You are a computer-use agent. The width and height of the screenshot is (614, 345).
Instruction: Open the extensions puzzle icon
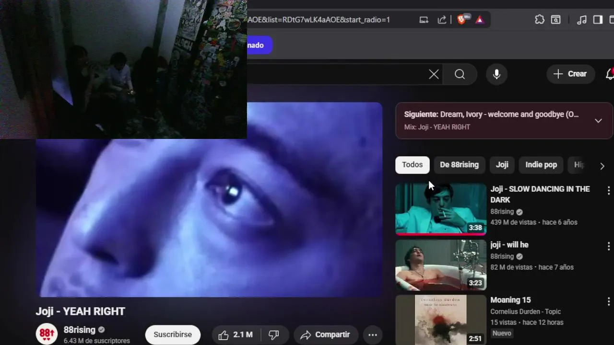click(x=540, y=20)
